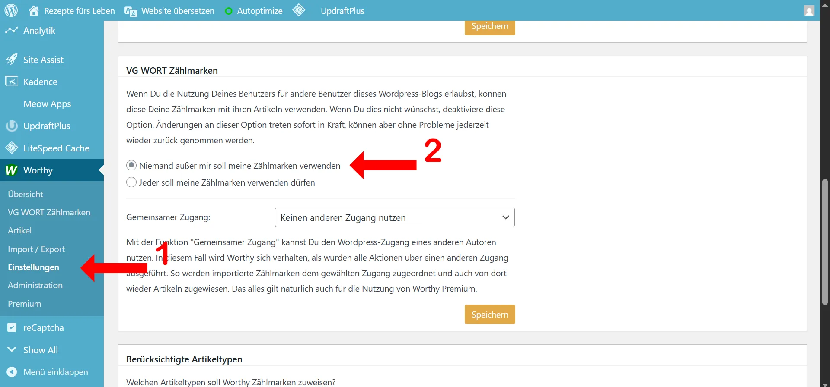
Task: Click the UpdraftPlus sidebar icon
Action: tap(12, 126)
